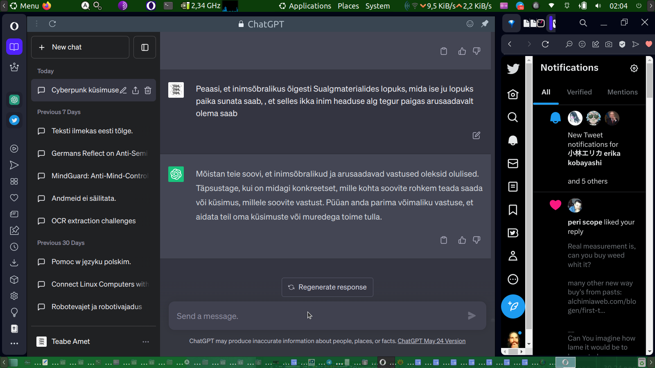Open Opera settings gear in the sidebar
The image size is (655, 368).
[14, 296]
